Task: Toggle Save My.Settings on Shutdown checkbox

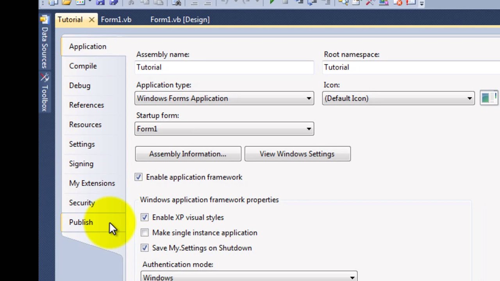Action: click(x=145, y=248)
